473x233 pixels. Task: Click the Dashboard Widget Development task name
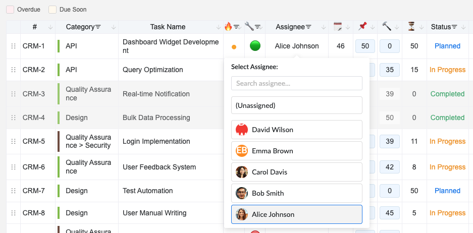click(x=171, y=46)
